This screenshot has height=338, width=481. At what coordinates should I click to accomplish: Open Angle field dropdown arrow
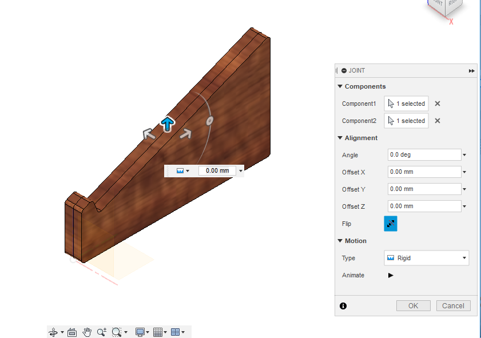pos(464,155)
